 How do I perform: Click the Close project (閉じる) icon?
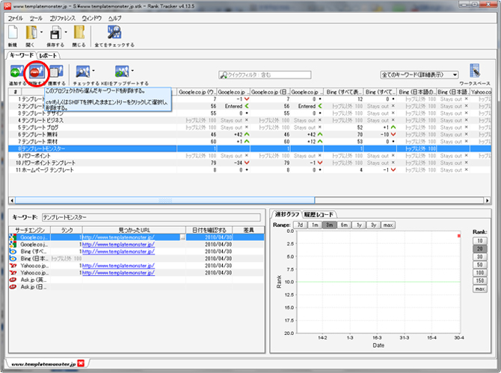click(x=79, y=33)
